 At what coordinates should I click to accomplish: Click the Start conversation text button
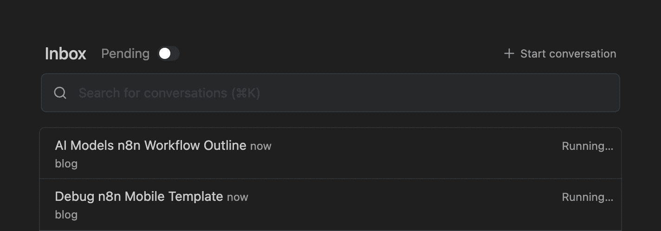coord(568,54)
